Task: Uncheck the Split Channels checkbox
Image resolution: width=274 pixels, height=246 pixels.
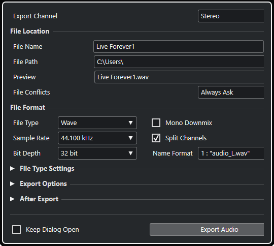Action: (156, 138)
